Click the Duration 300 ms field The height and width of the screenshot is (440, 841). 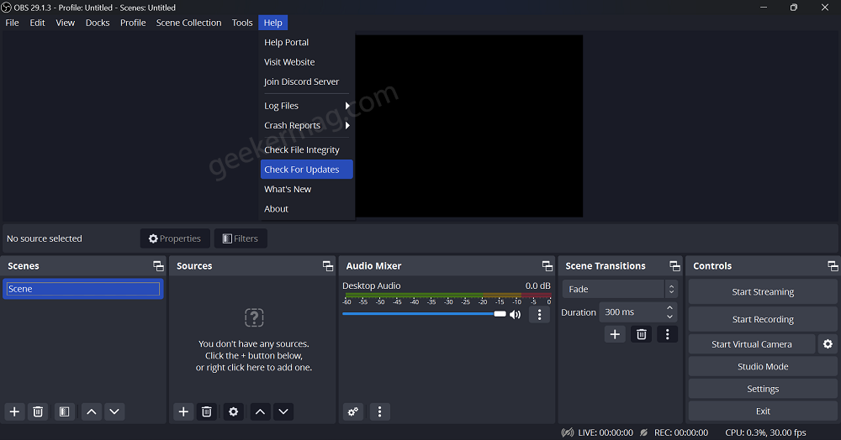coord(638,312)
